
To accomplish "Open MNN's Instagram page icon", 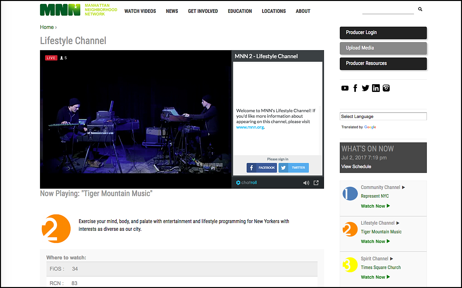I will coord(386,88).
